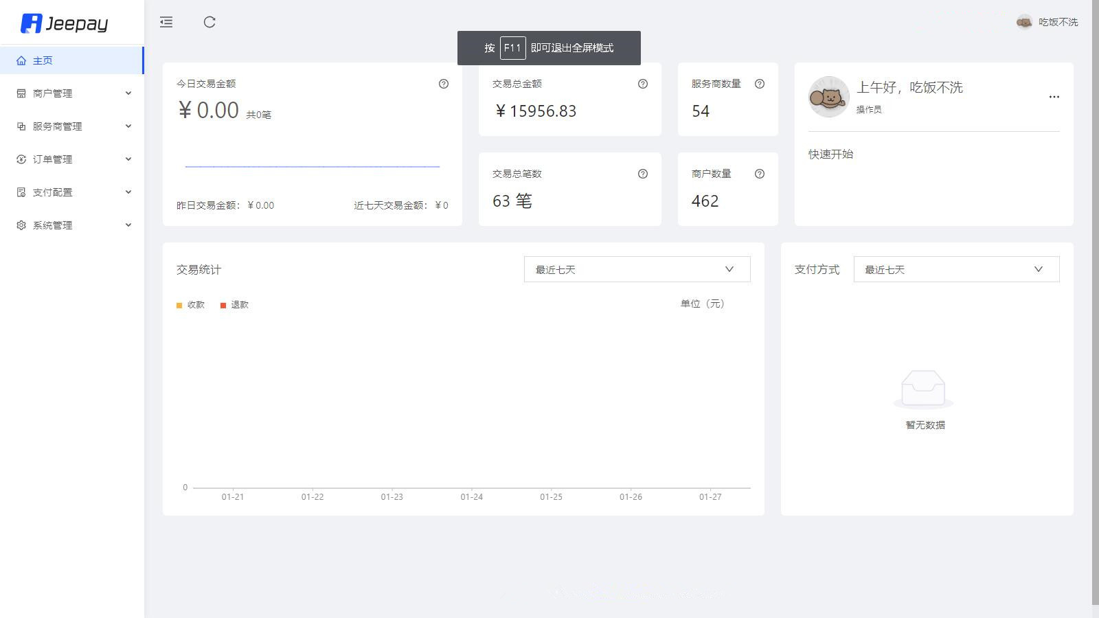This screenshot has height=618, width=1099.
Task: Collapse the sidebar menu icon
Action: [x=166, y=22]
